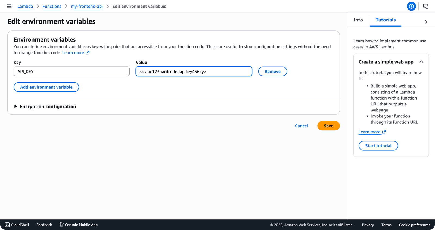Cancel editing environment variables

click(302, 126)
